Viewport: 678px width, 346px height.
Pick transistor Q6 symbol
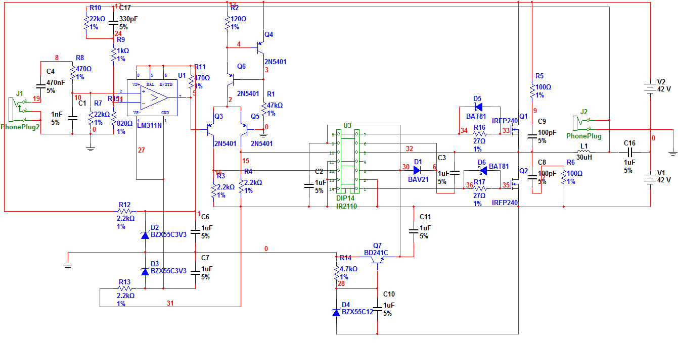tap(232, 79)
